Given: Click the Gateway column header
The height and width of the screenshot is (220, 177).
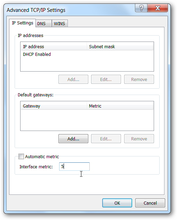Looking at the screenshot, I should 54,106.
